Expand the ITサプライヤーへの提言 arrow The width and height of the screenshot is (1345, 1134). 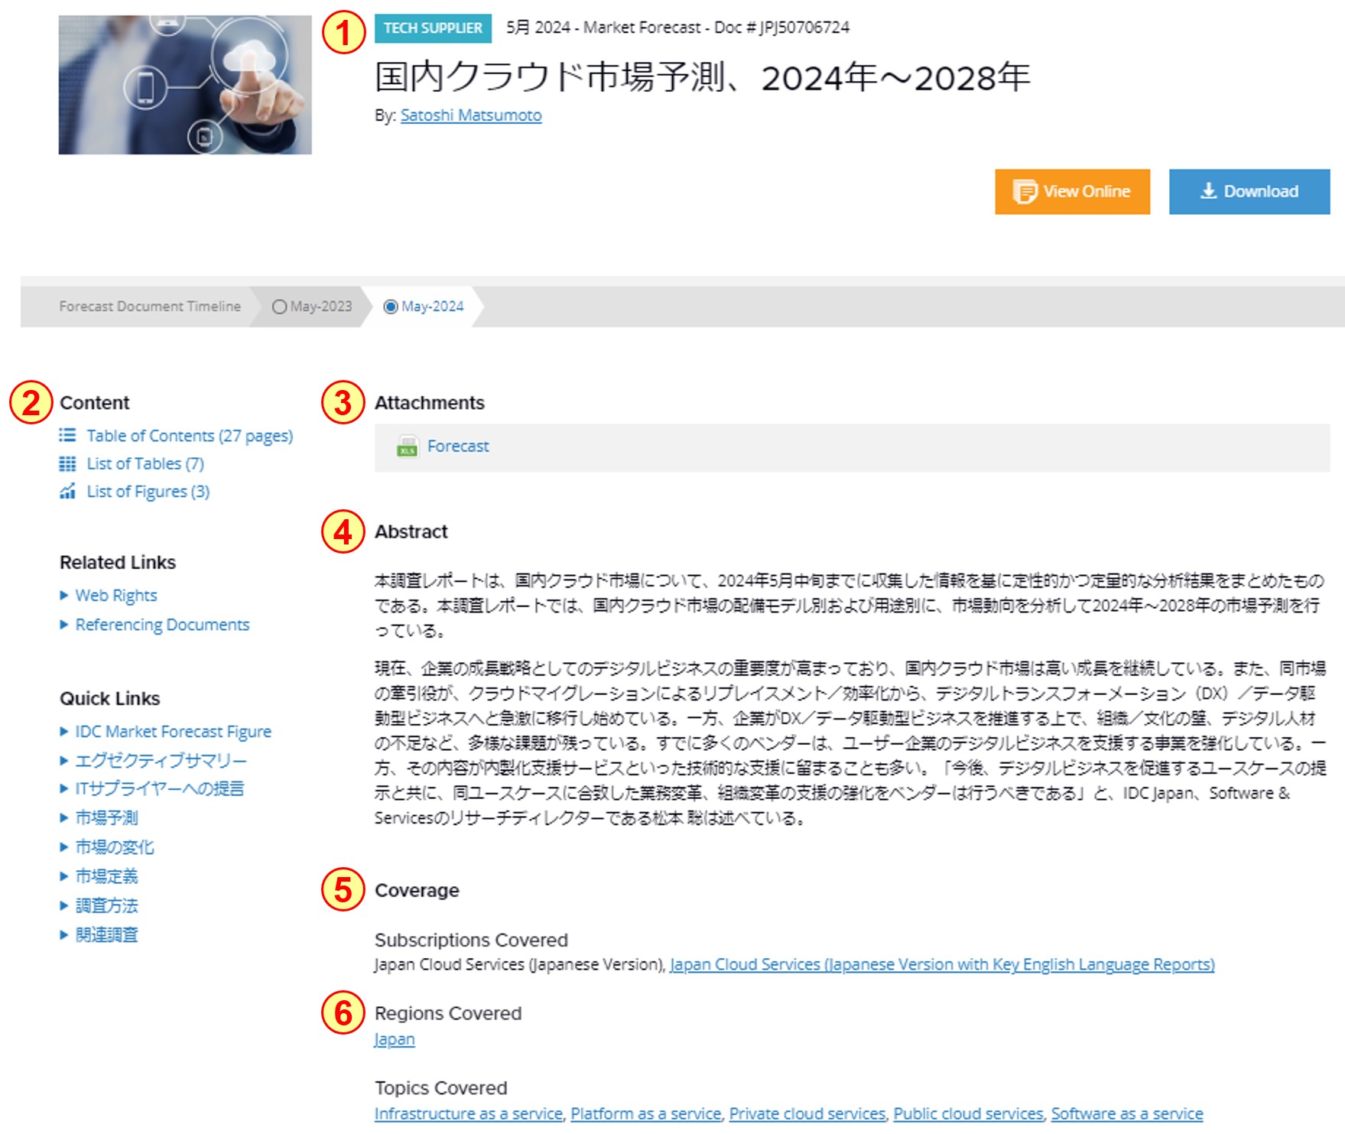pyautogui.click(x=64, y=788)
